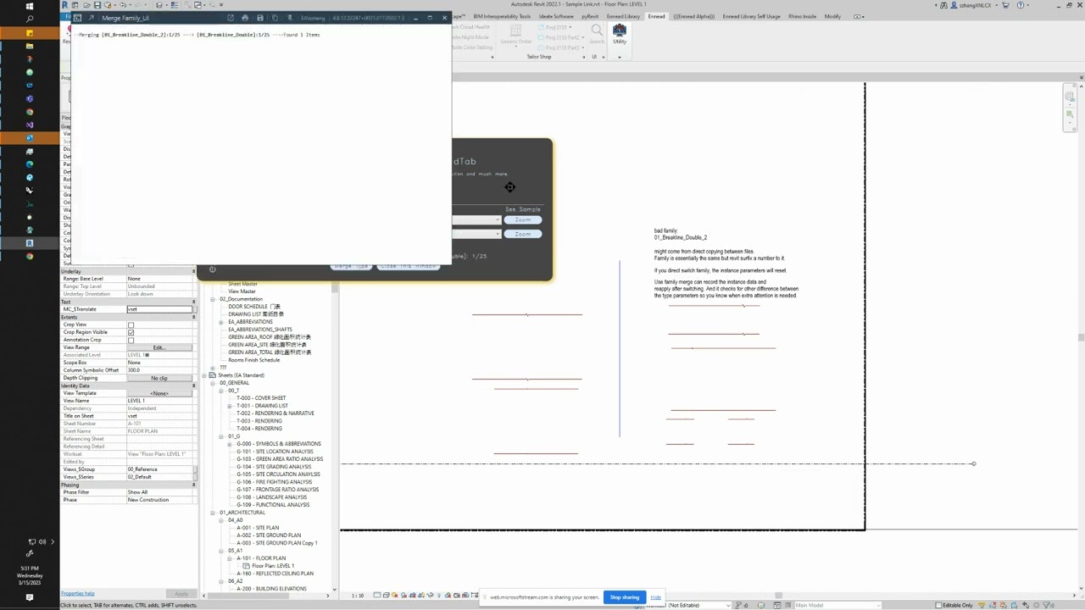Select T-000 - COVER SHEET
1085x610 pixels.
pos(261,398)
